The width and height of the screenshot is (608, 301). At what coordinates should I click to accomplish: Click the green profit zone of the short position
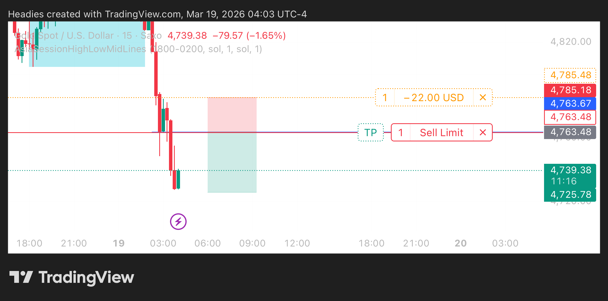pos(232,162)
